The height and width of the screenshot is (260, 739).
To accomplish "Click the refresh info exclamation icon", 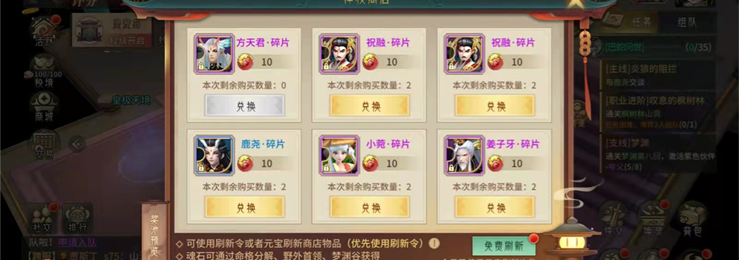I will point(434,243).
